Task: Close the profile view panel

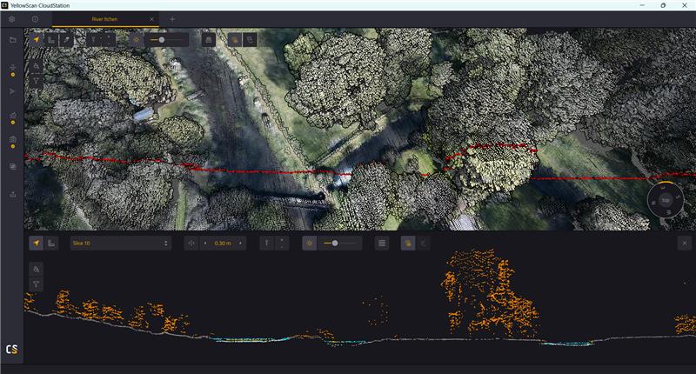Action: [x=684, y=244]
